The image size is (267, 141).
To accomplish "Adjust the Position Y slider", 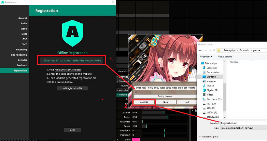I will click(165, 135).
